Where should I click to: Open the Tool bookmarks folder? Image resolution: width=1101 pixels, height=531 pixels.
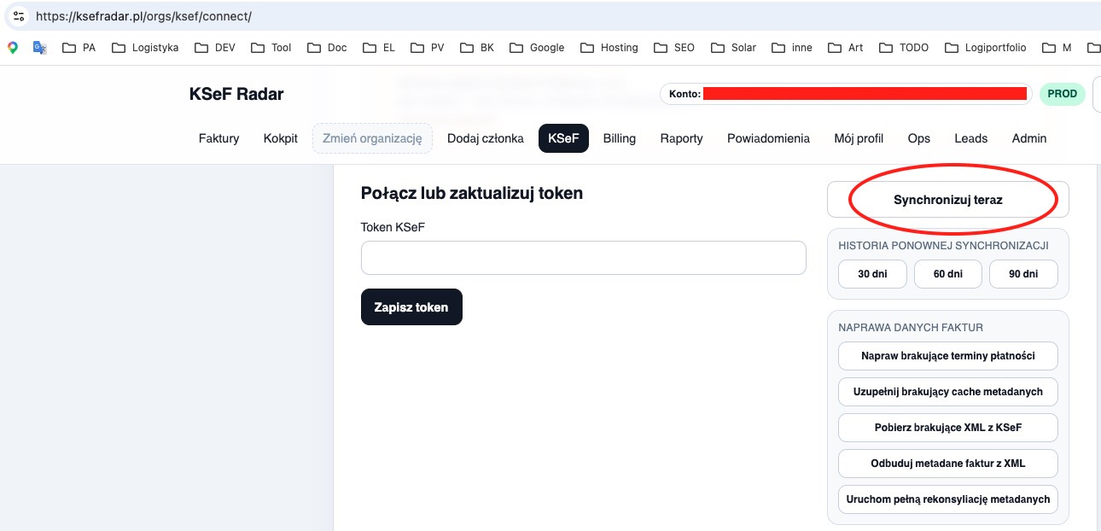tap(271, 48)
